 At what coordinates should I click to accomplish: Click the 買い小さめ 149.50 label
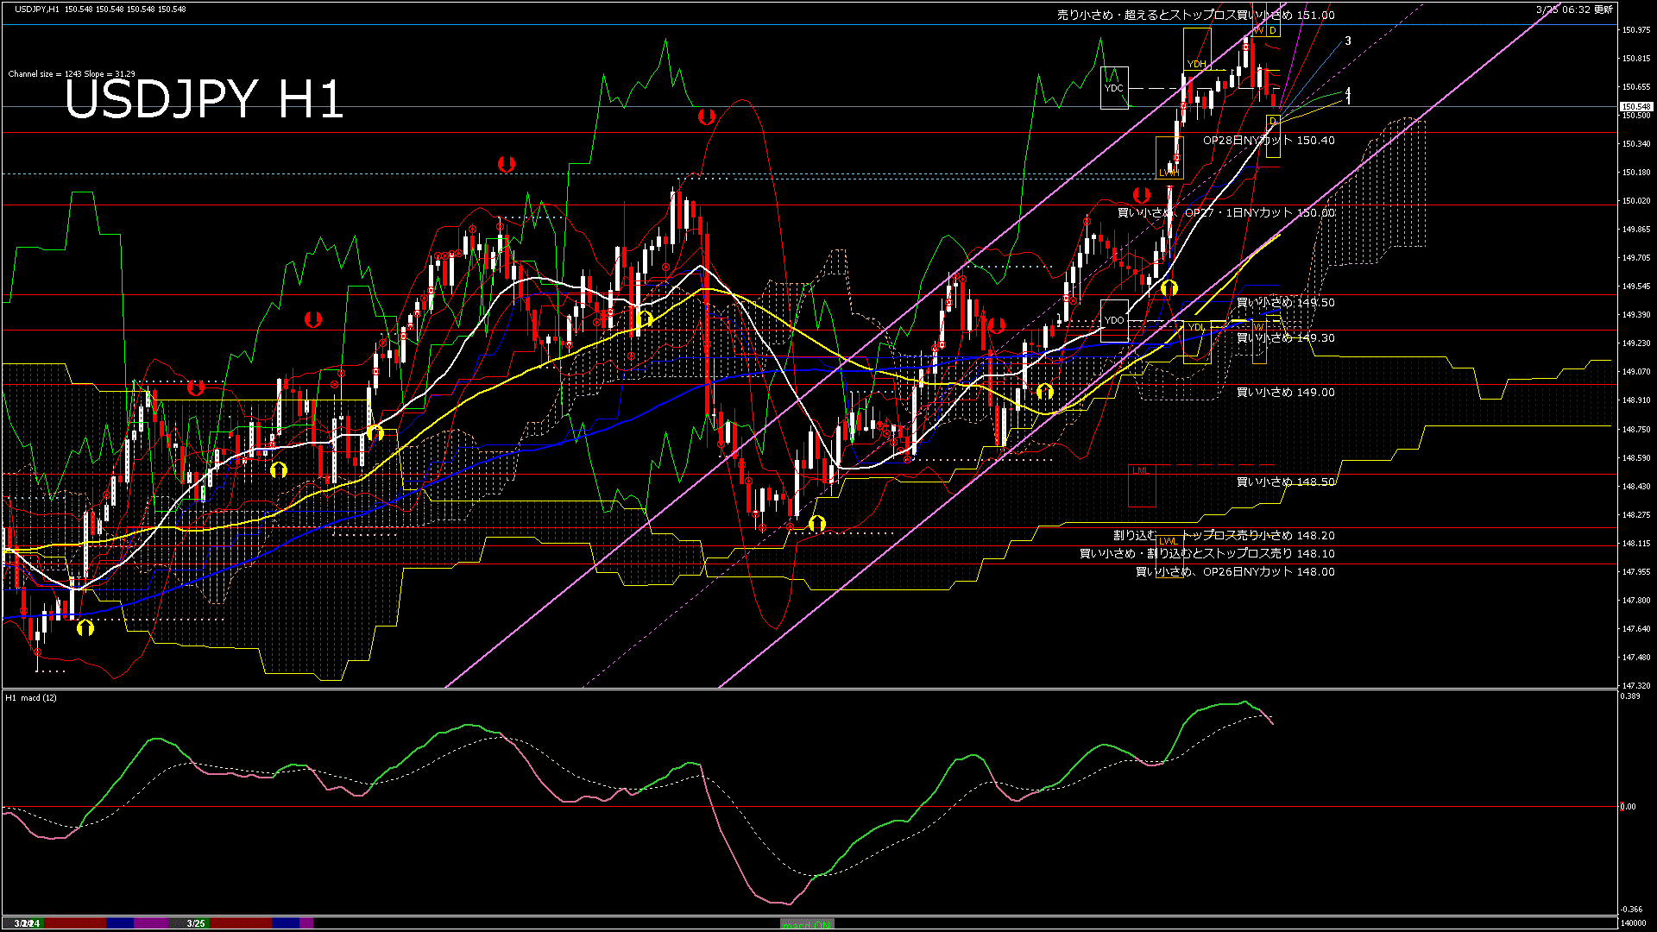coord(1286,303)
